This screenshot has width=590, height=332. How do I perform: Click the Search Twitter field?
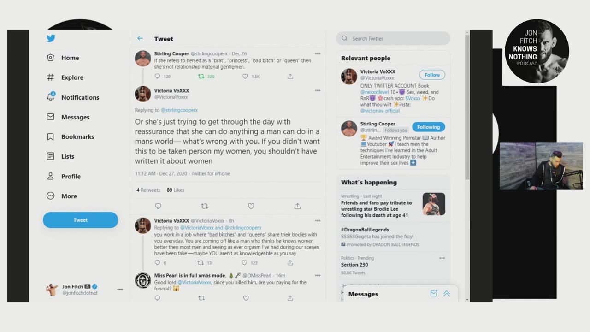tap(393, 38)
